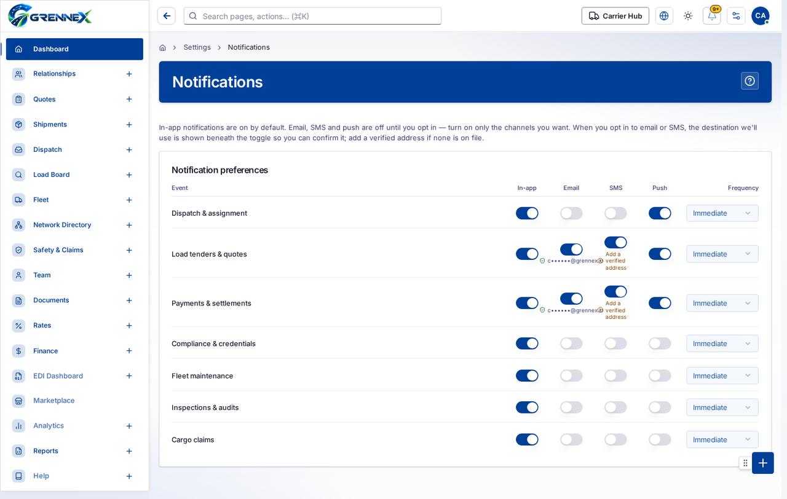The width and height of the screenshot is (787, 499).
Task: Disable Push for Dispatch & assignment
Action: (660, 213)
